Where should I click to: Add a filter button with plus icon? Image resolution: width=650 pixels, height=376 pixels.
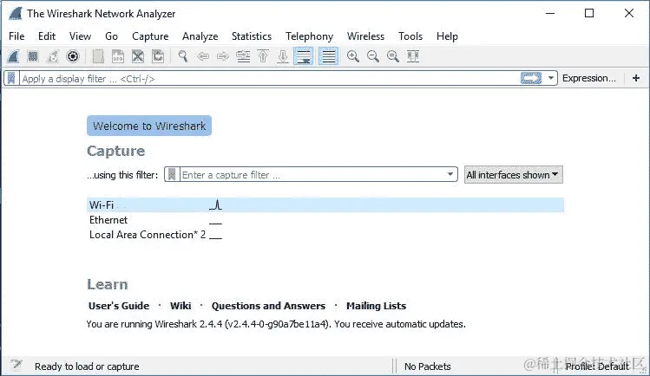point(636,78)
